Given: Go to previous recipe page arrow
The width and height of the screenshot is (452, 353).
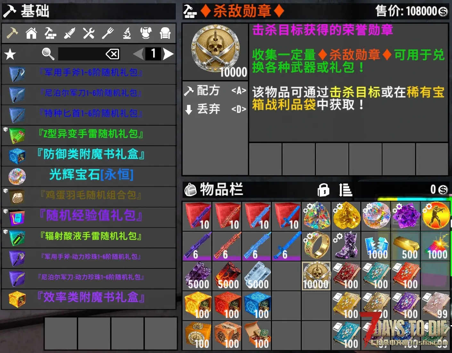Looking at the screenshot, I should point(138,54).
